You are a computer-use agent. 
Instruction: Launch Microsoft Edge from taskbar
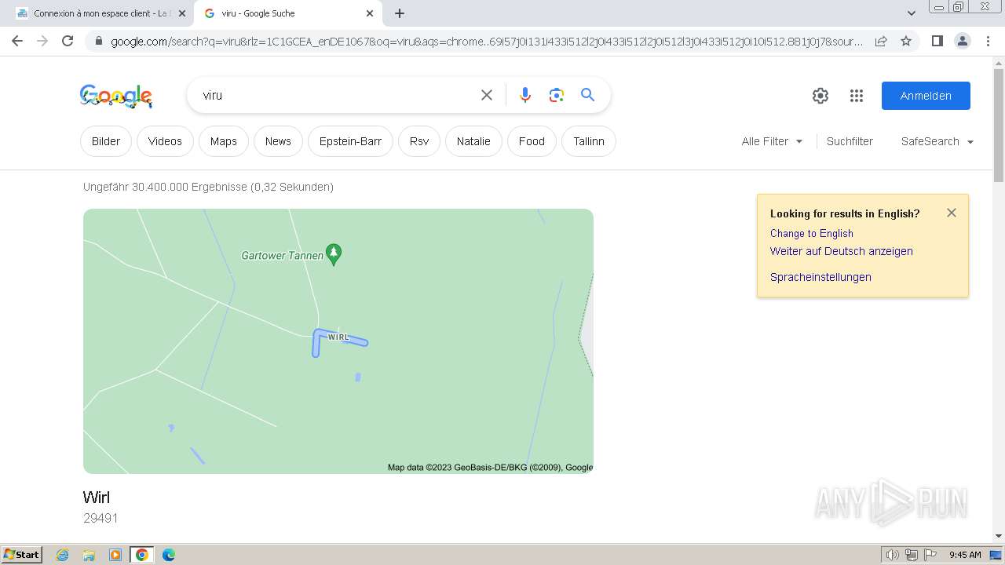coord(169,555)
